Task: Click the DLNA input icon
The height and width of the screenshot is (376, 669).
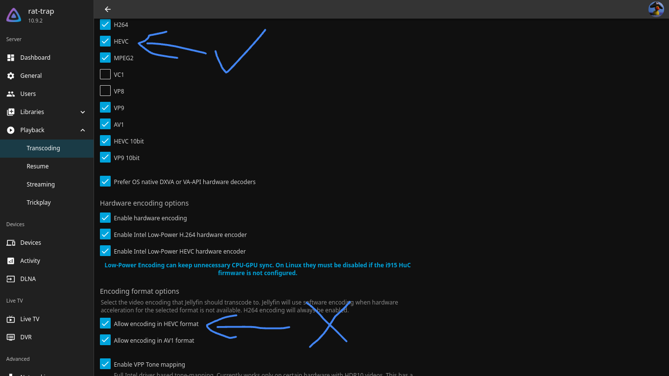Action: 11,279
